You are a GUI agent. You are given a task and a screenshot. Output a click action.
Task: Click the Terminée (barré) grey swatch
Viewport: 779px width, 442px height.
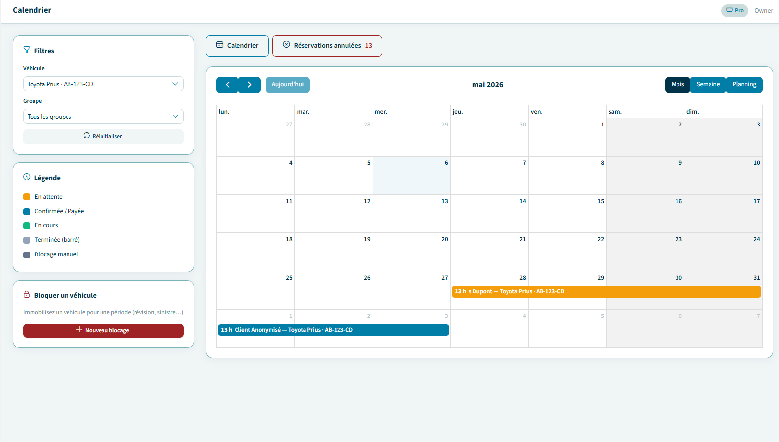[x=27, y=240]
